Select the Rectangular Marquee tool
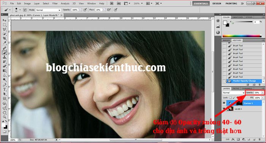The image size is (266, 143). pos(5,25)
